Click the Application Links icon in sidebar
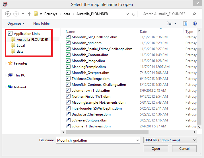Image resolution: width=204 pixels, height=158 pixels. (x=10, y=34)
